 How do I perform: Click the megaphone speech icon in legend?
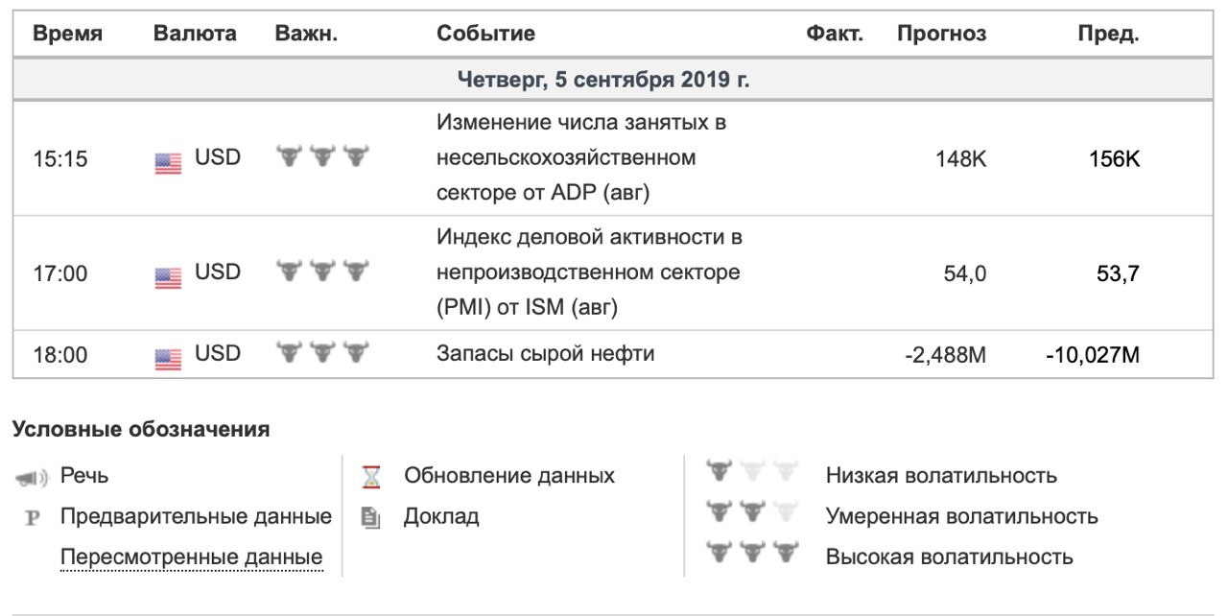coord(33,477)
